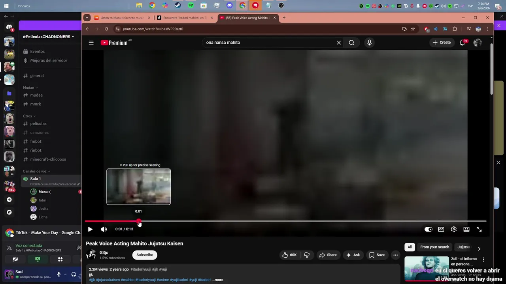Open the Ask button
Screen dimensions: 506x284
[x=353, y=255]
